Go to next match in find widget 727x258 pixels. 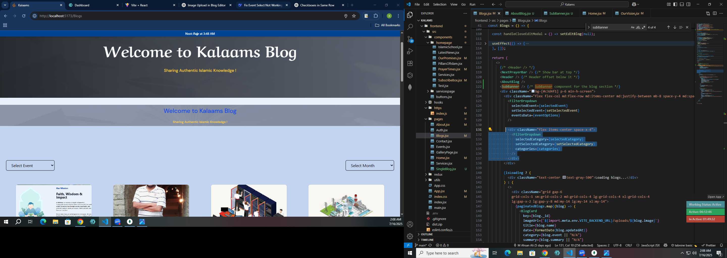(675, 27)
